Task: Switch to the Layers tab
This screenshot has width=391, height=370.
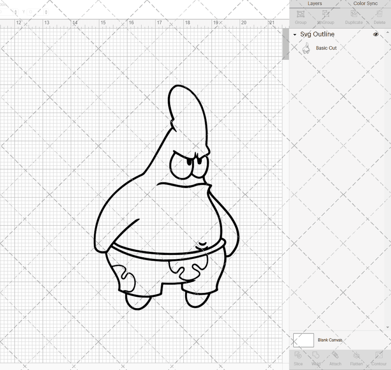Action: [x=315, y=3]
